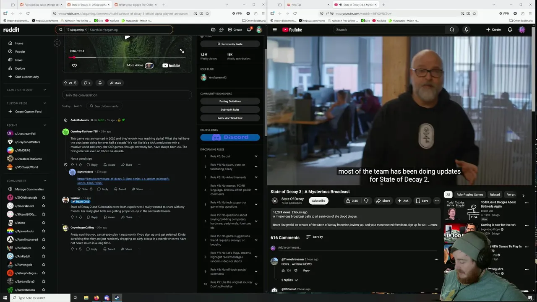Open Sort by Best dropdown
The height and width of the screenshot is (302, 537).
(x=78, y=106)
